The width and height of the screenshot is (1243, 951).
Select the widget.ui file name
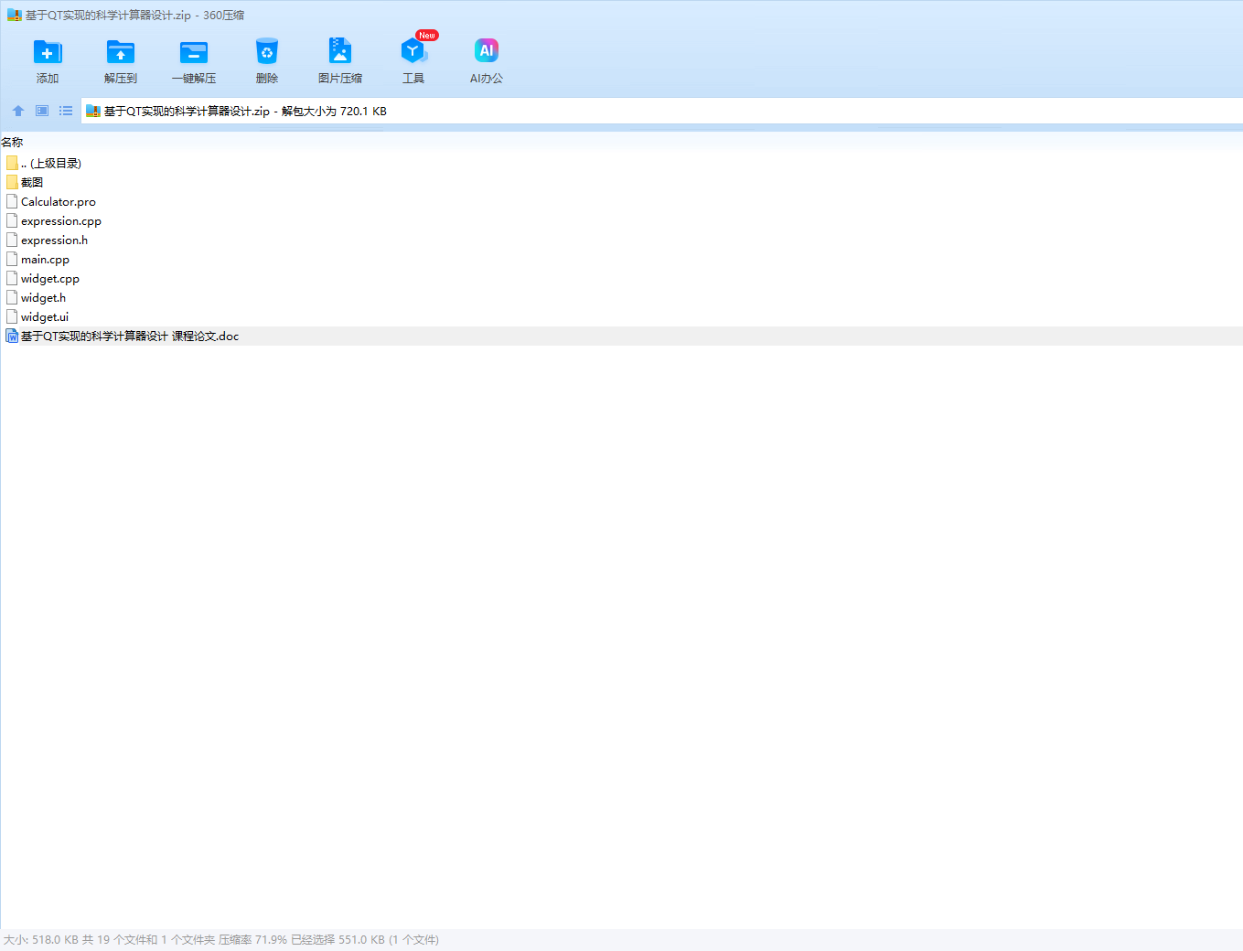pyautogui.click(x=45, y=317)
